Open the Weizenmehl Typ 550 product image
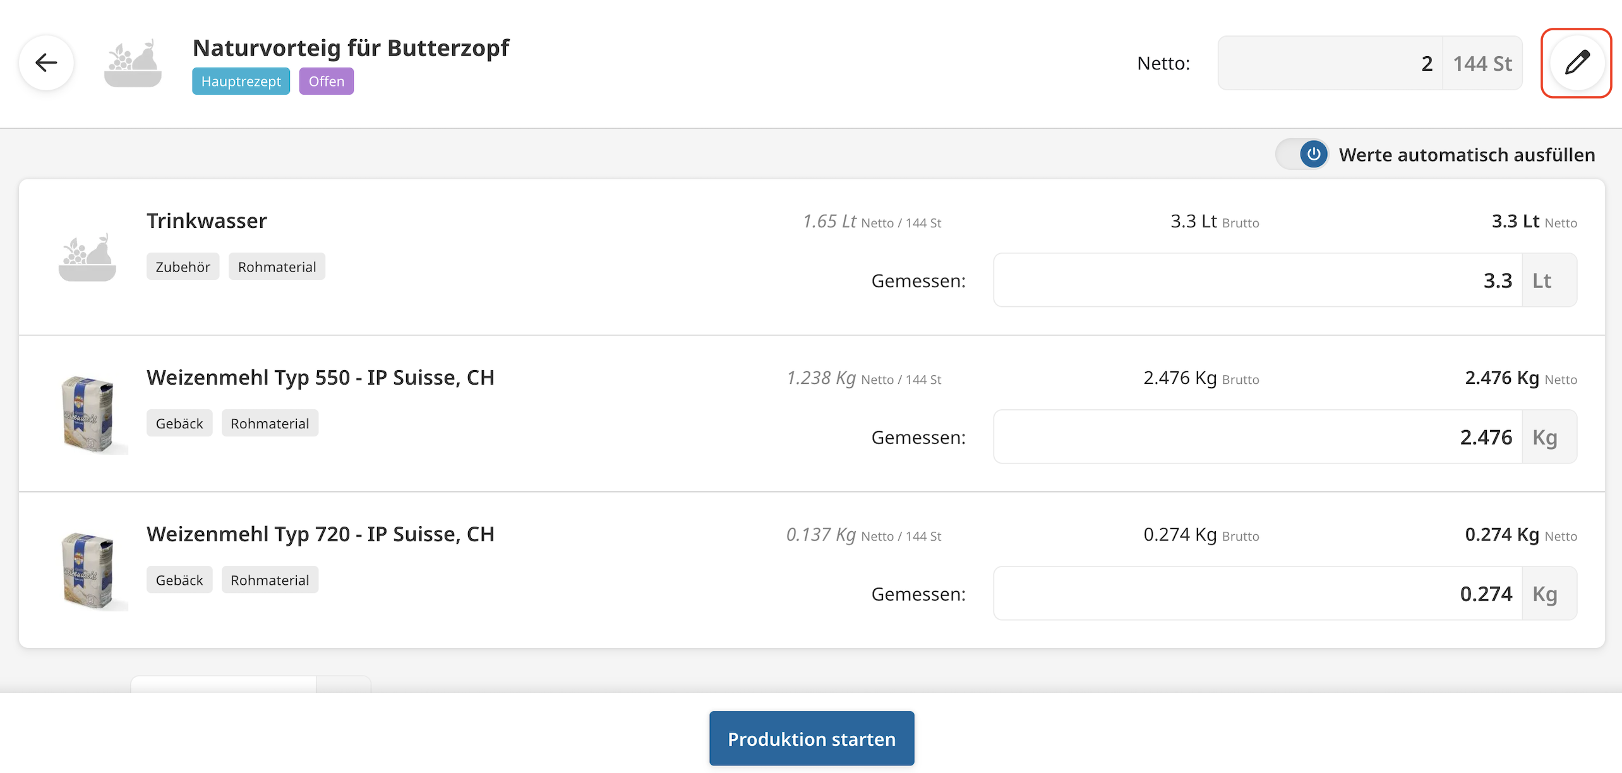Screen dimensions: 1622x773 pos(89,414)
